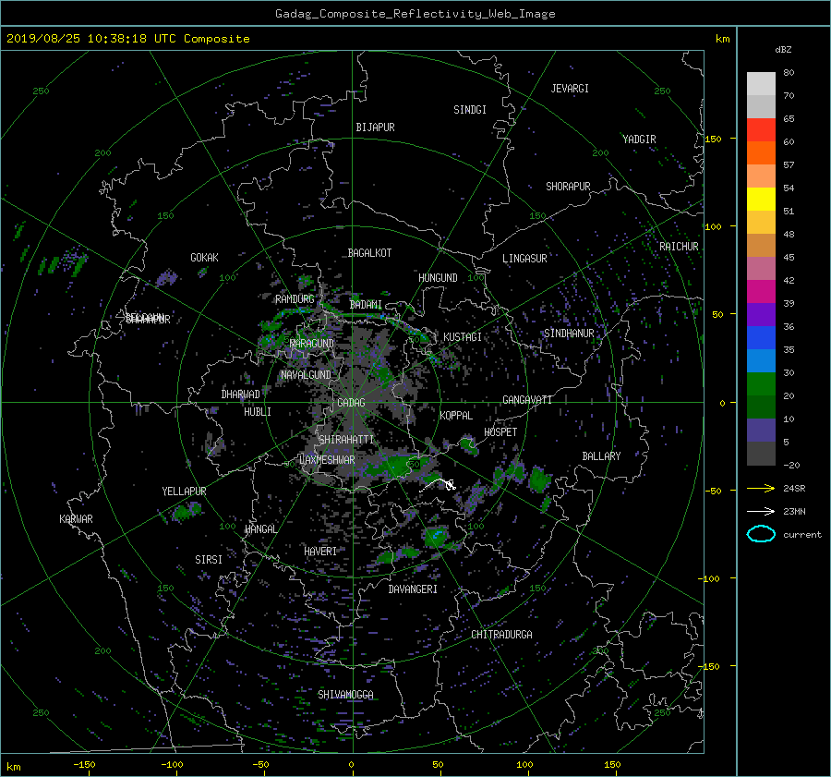The width and height of the screenshot is (831, 777).
Task: Click the YELLAPUR city label
Action: pyautogui.click(x=184, y=492)
